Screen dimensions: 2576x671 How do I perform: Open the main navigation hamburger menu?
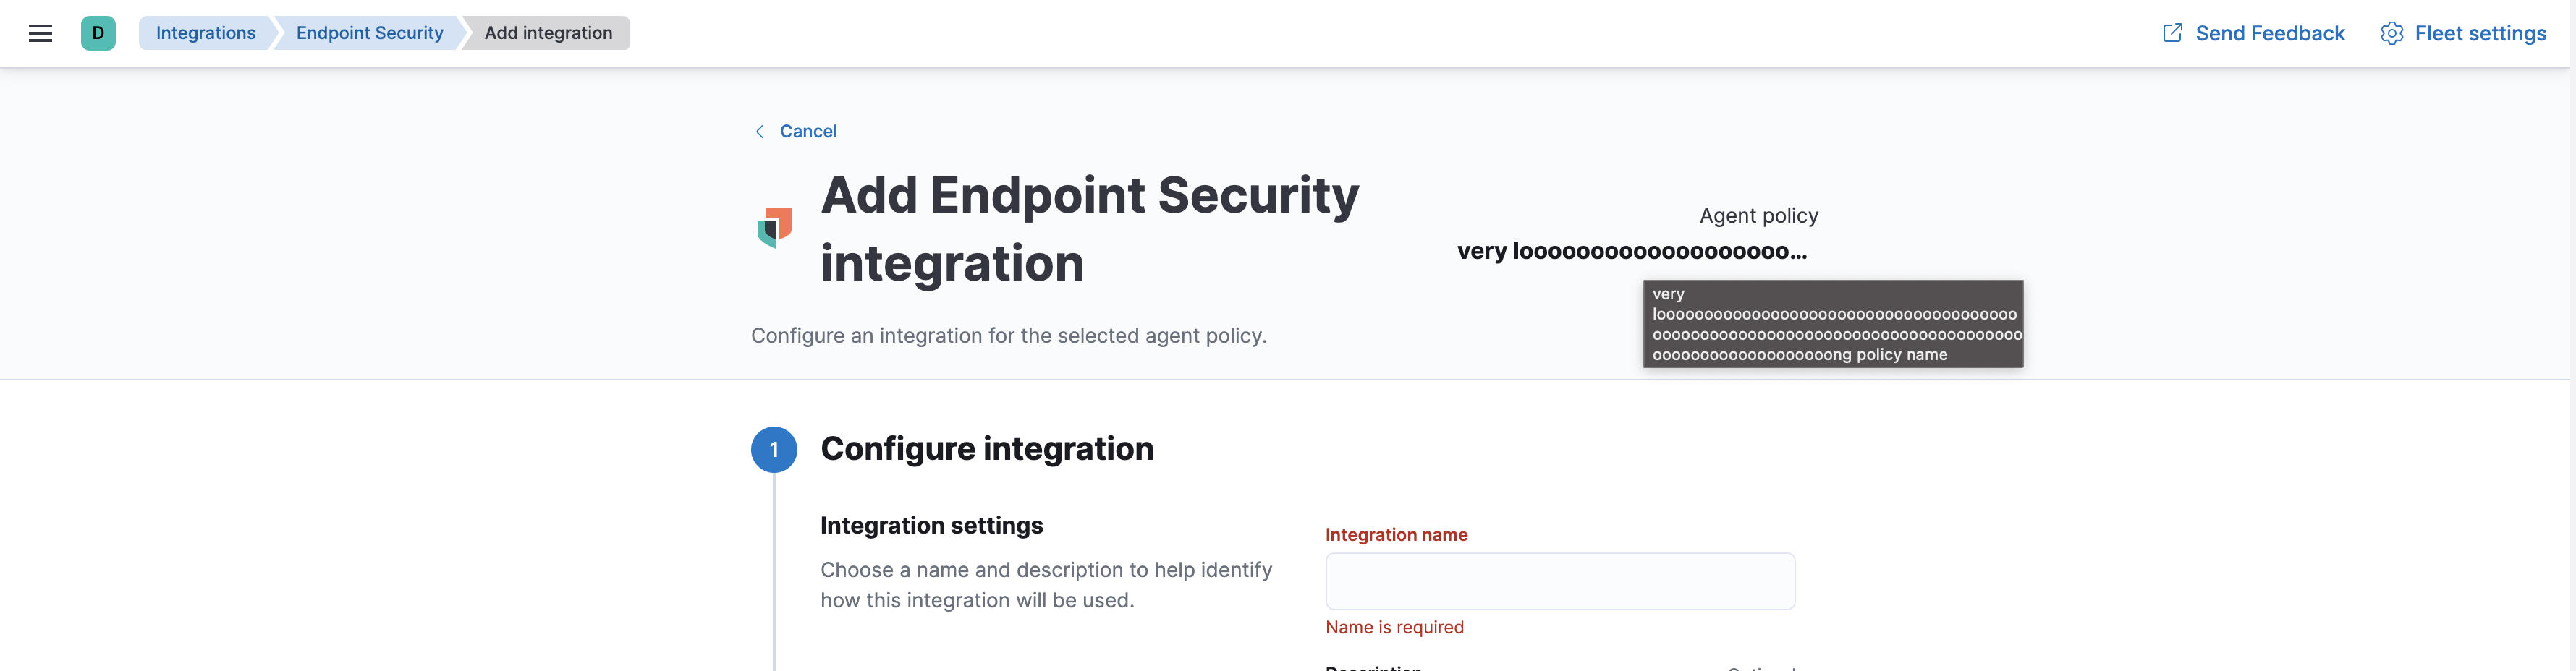40,33
